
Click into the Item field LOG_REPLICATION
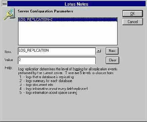[57, 51]
